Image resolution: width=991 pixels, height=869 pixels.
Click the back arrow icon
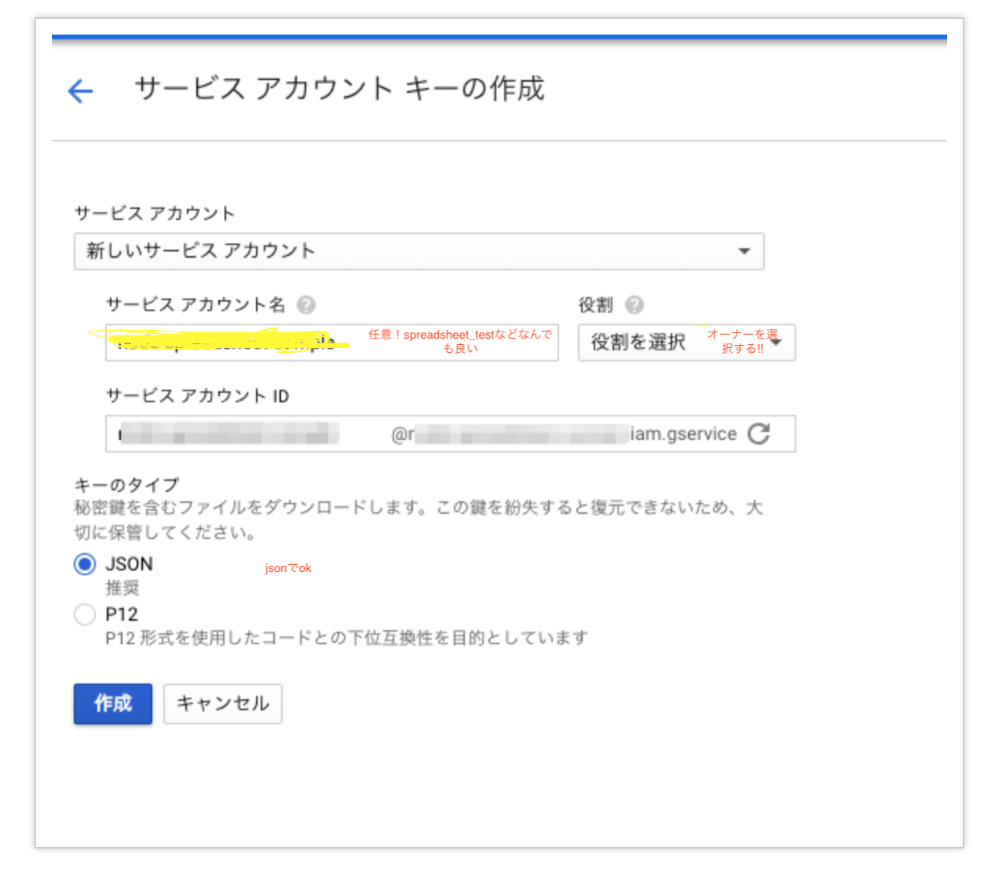click(80, 91)
